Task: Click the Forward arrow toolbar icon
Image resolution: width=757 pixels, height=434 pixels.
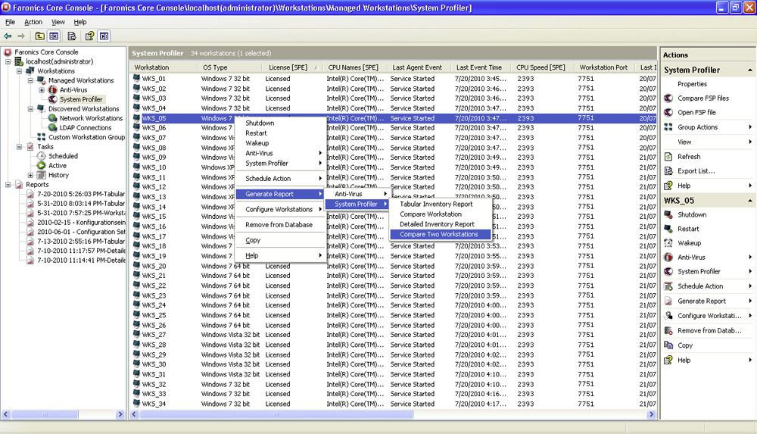Action: [21, 36]
